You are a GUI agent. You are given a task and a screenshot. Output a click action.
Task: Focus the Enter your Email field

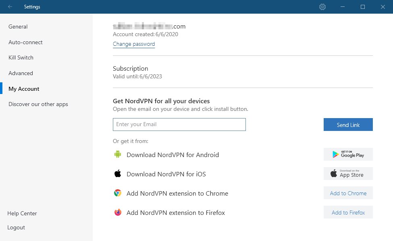tap(179, 125)
